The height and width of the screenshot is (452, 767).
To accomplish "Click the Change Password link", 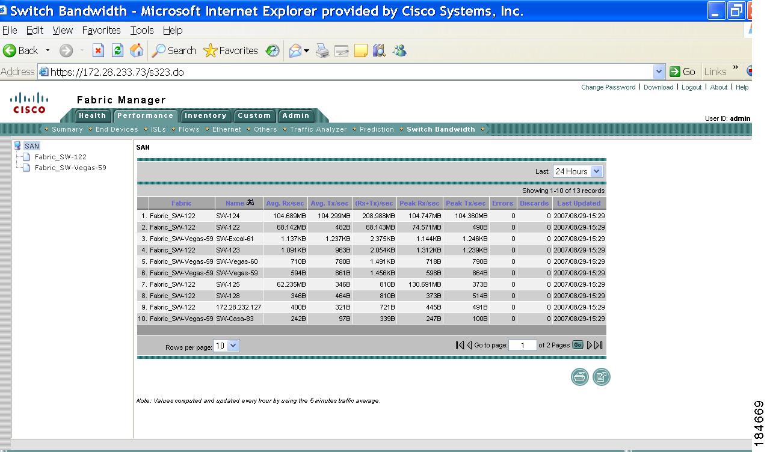I will [x=608, y=87].
